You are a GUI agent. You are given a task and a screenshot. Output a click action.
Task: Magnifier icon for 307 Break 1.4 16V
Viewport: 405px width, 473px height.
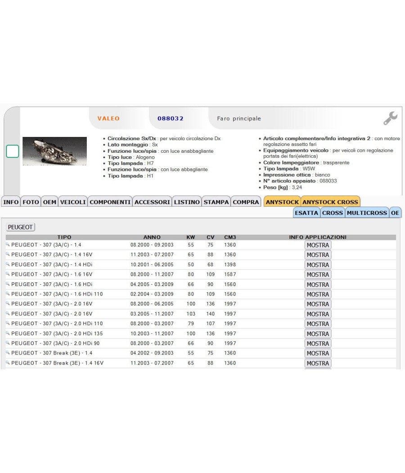(8, 363)
